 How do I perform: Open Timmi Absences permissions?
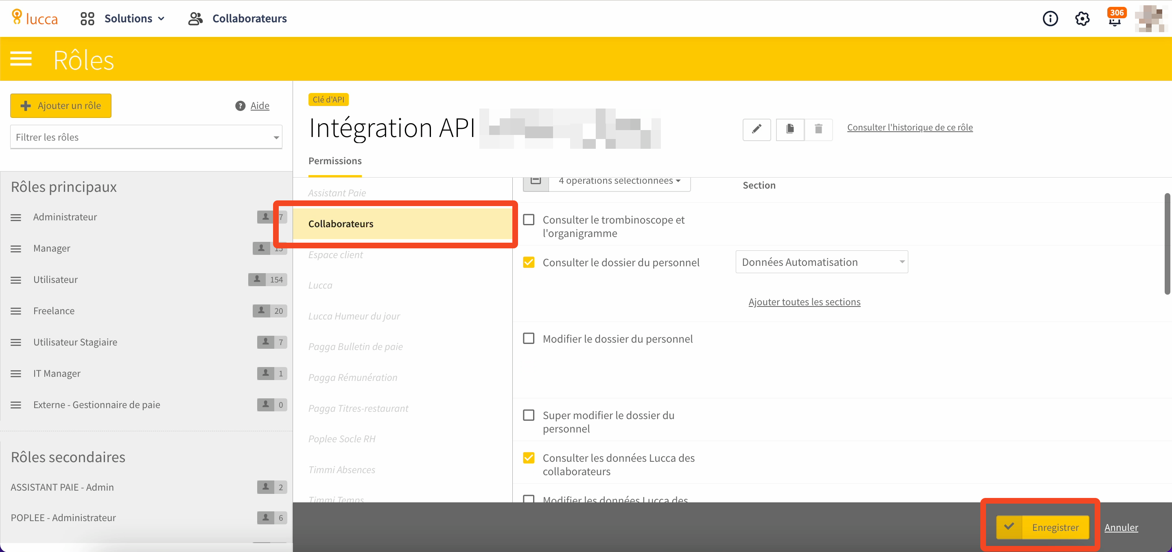[x=342, y=470]
